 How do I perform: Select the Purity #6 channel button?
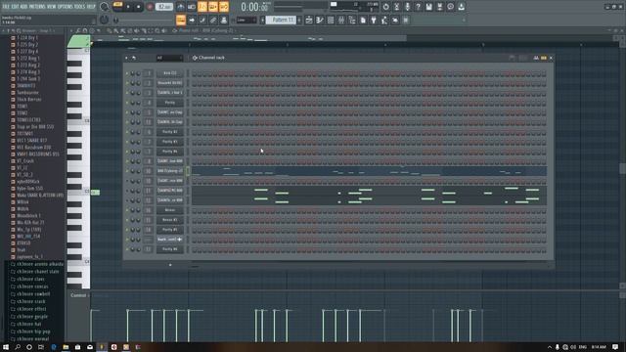(x=169, y=249)
